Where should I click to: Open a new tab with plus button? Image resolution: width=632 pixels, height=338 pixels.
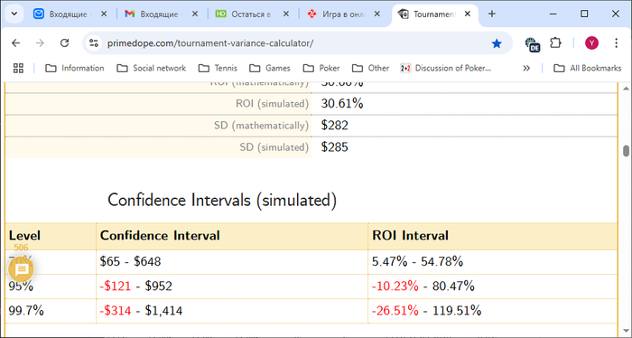(492, 14)
